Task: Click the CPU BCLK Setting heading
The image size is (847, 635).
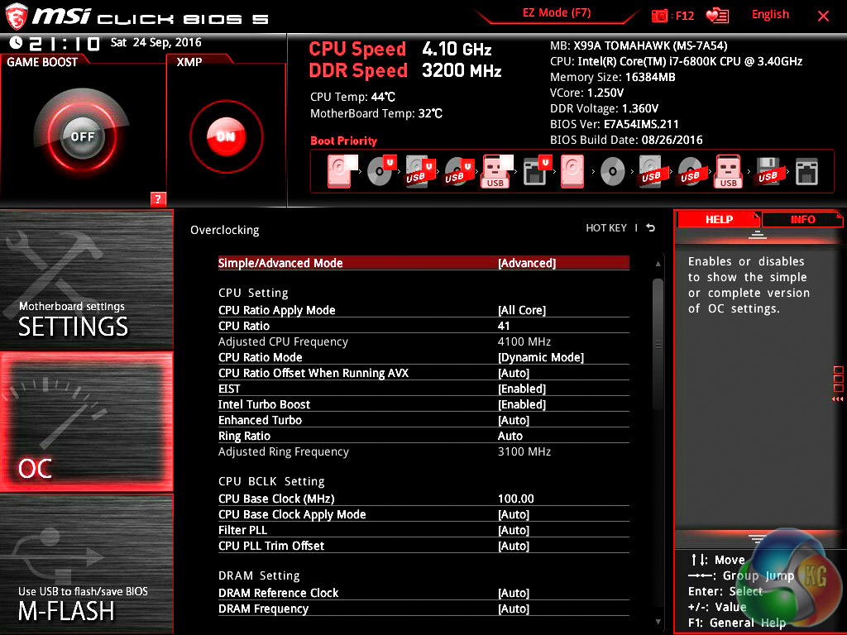Action: point(271,481)
